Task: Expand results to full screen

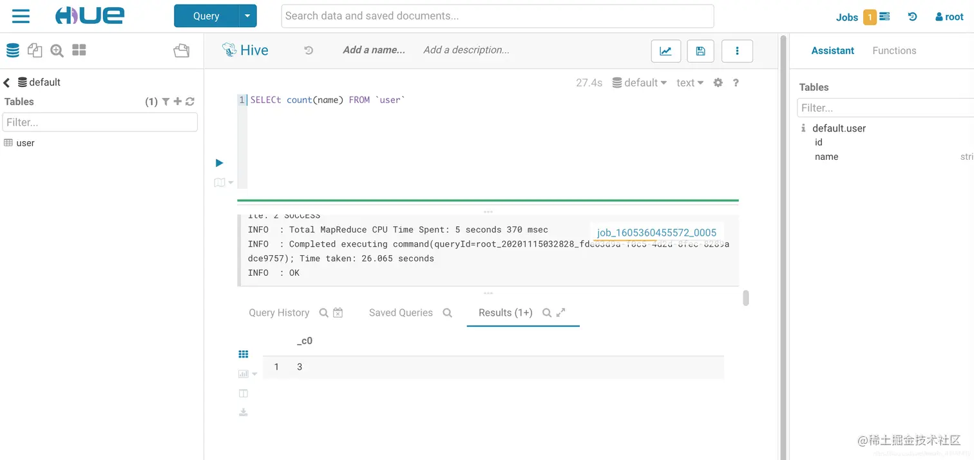Action: (560, 312)
